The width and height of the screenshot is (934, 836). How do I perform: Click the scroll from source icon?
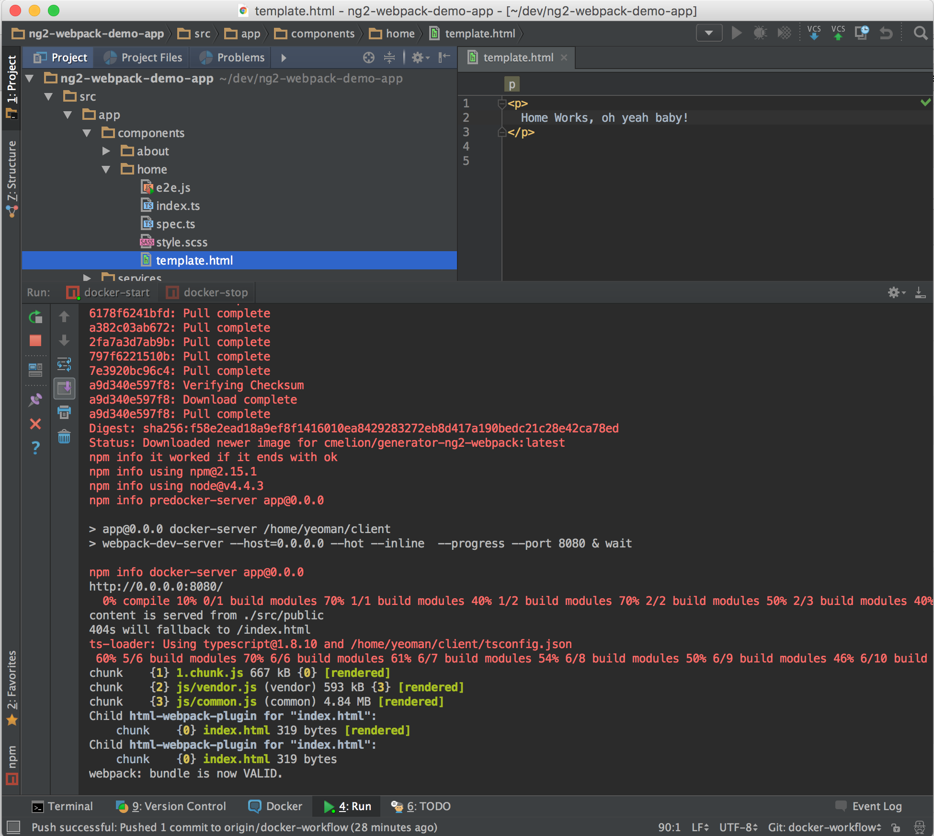[x=368, y=58]
